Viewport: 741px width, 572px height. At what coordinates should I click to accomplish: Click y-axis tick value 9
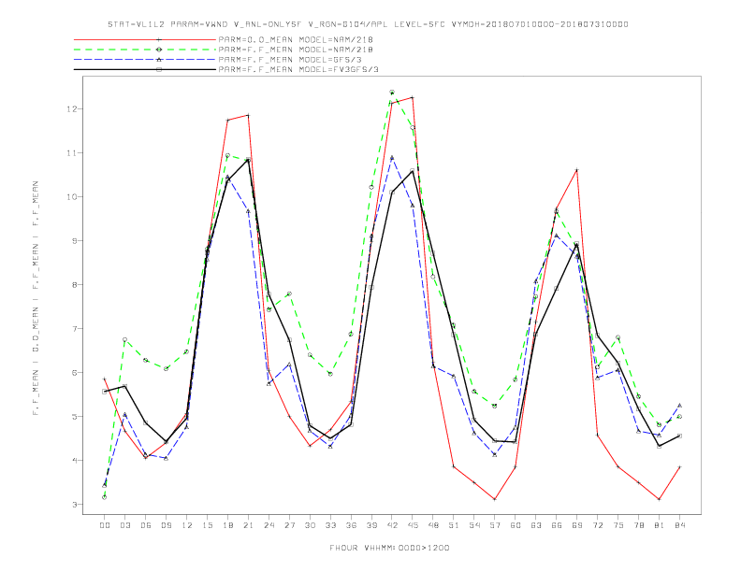tap(74, 241)
